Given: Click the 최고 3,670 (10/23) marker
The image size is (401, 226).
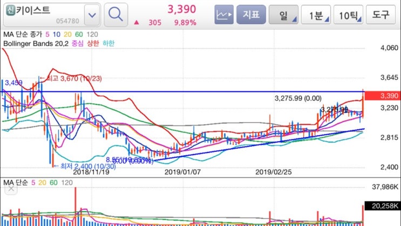Looking at the screenshot, I should pyautogui.click(x=71, y=78).
